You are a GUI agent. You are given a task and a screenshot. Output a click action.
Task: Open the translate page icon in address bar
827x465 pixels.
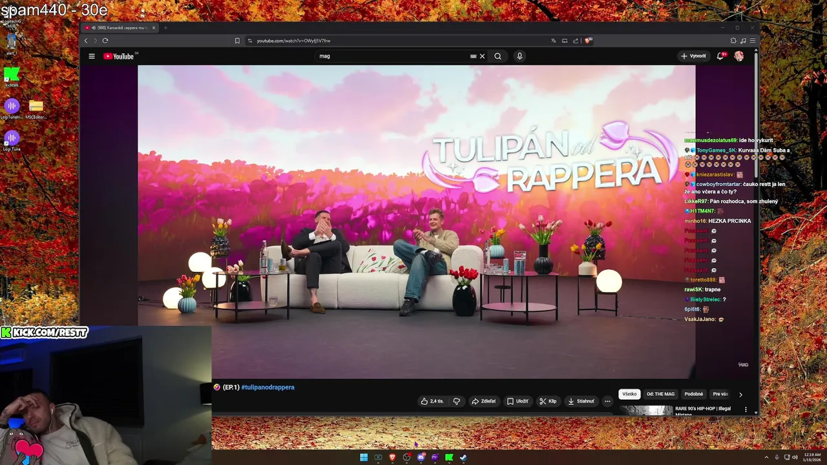553,41
